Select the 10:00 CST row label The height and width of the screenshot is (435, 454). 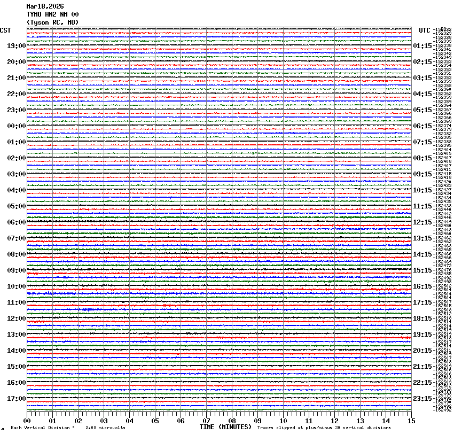(x=17, y=286)
